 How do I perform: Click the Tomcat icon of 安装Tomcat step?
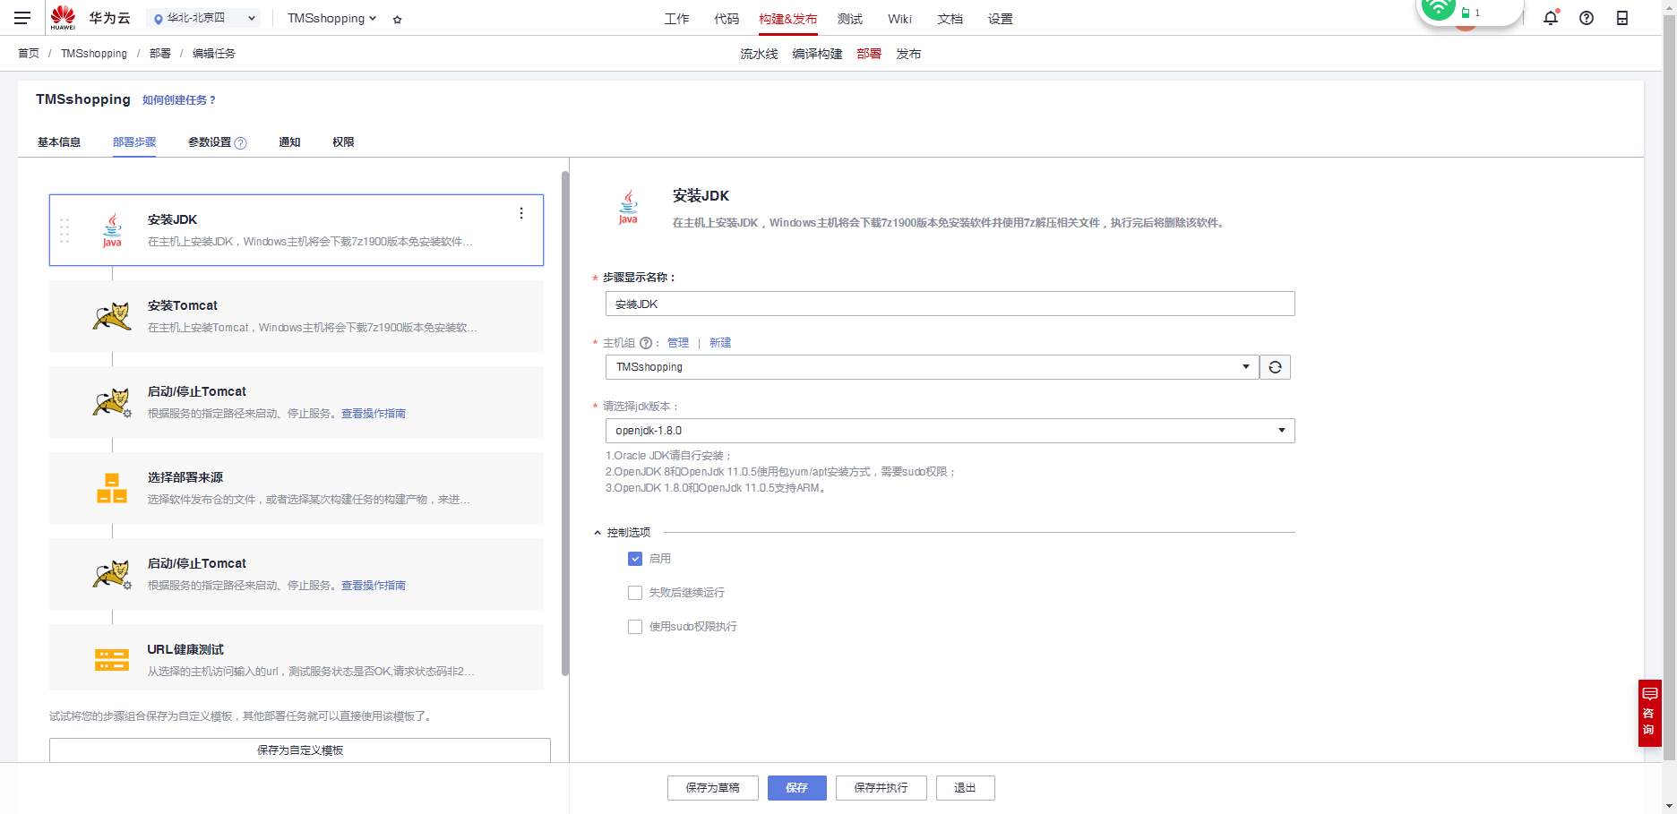pos(111,316)
